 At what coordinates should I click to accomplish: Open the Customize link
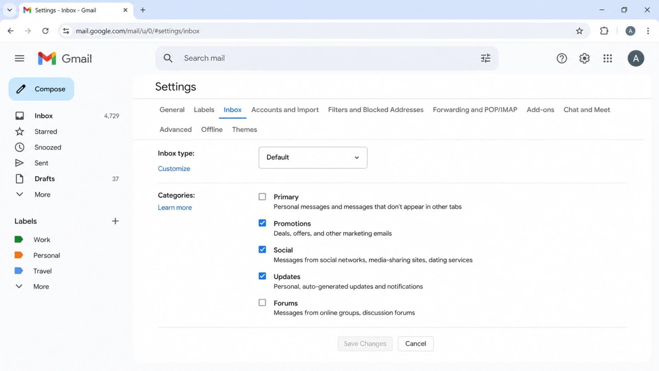click(x=174, y=169)
